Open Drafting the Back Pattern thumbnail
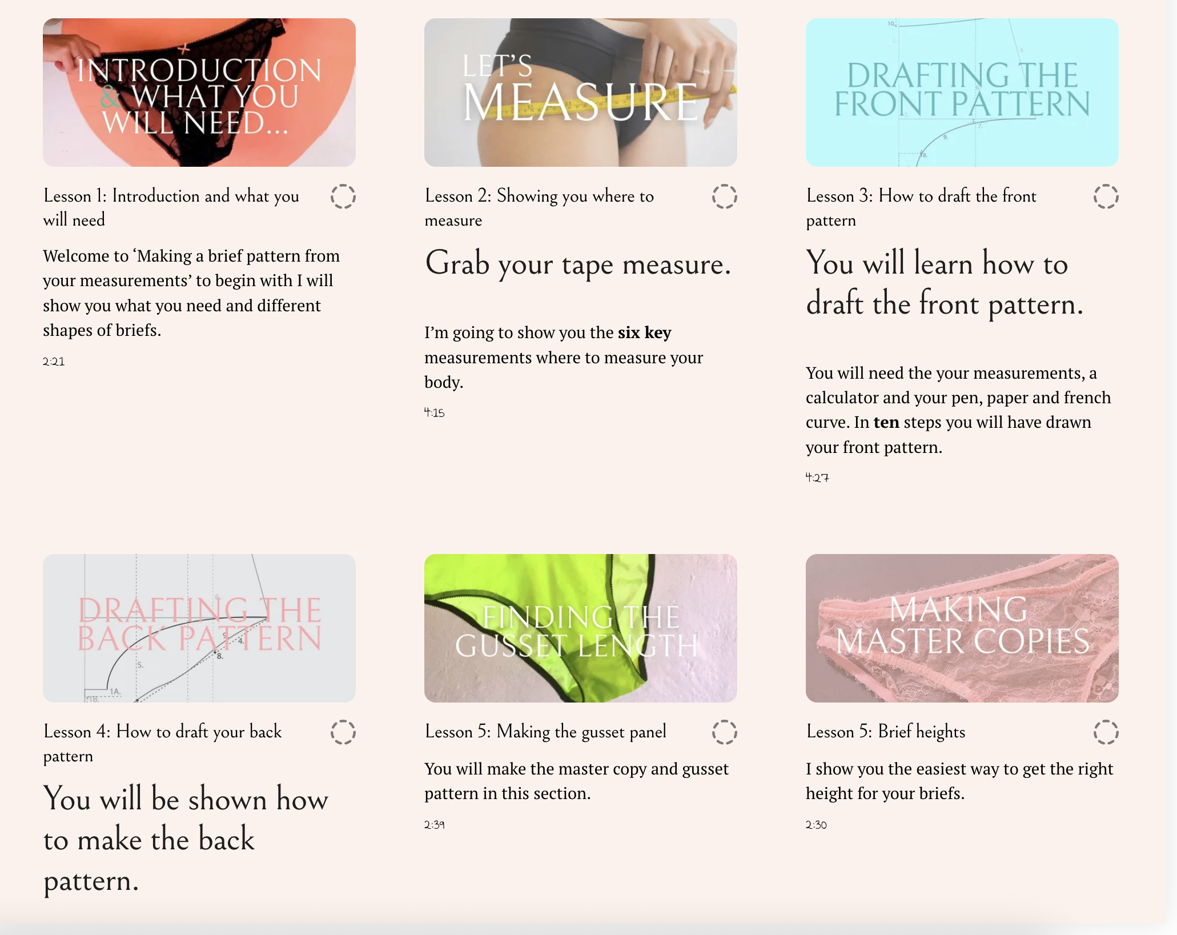The height and width of the screenshot is (935, 1177). pos(199,628)
